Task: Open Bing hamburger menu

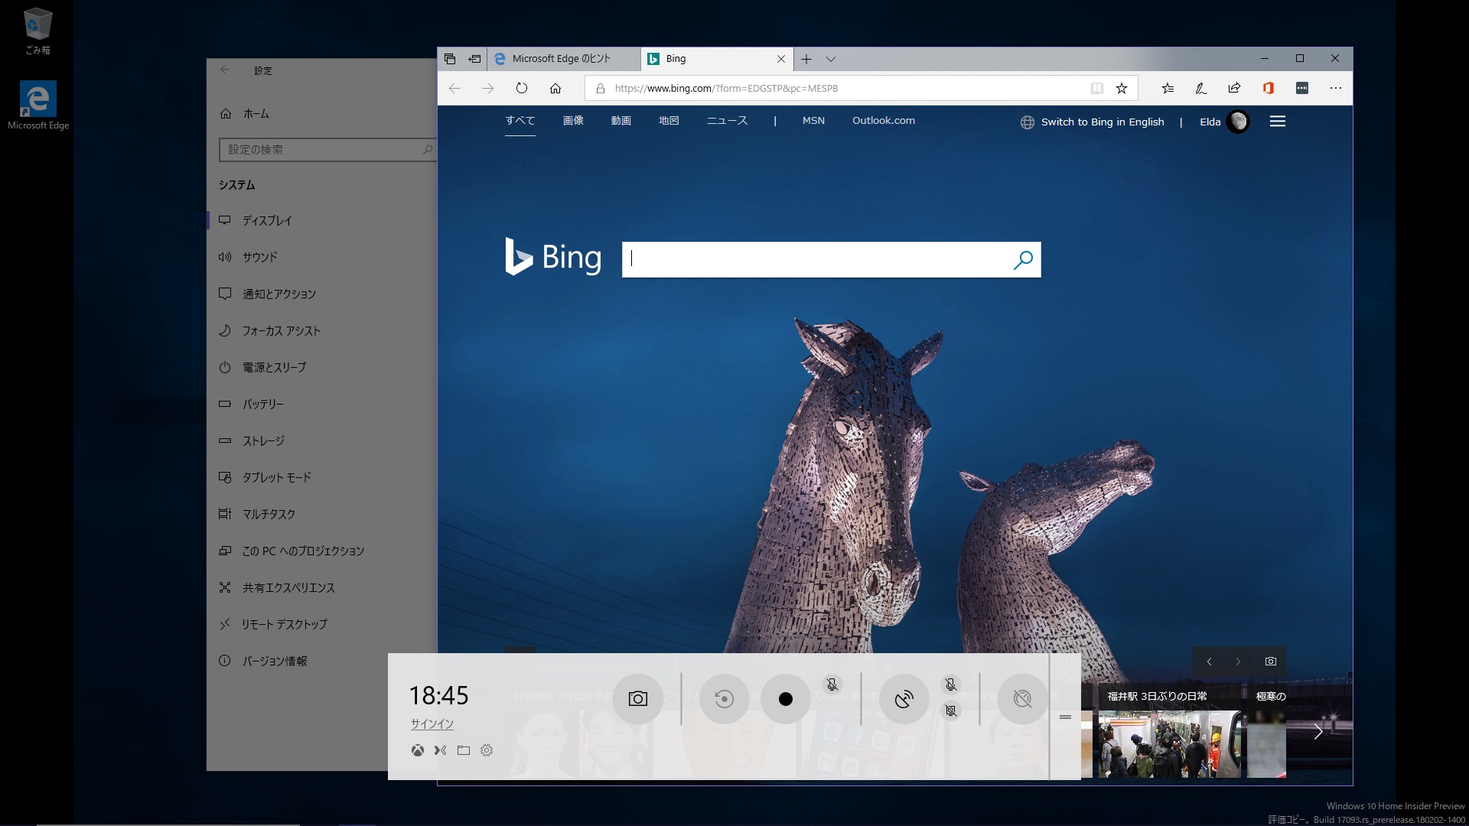Action: tap(1278, 122)
